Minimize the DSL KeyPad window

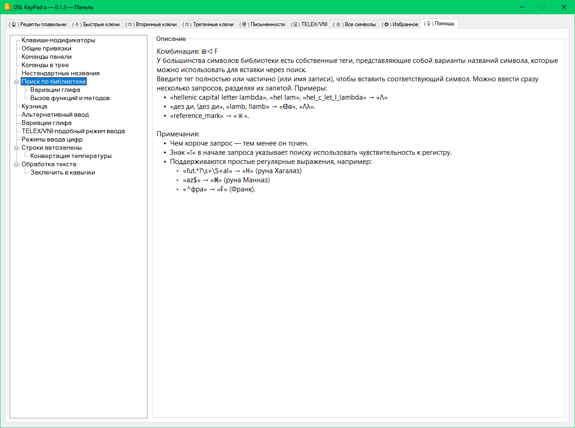(522, 7)
